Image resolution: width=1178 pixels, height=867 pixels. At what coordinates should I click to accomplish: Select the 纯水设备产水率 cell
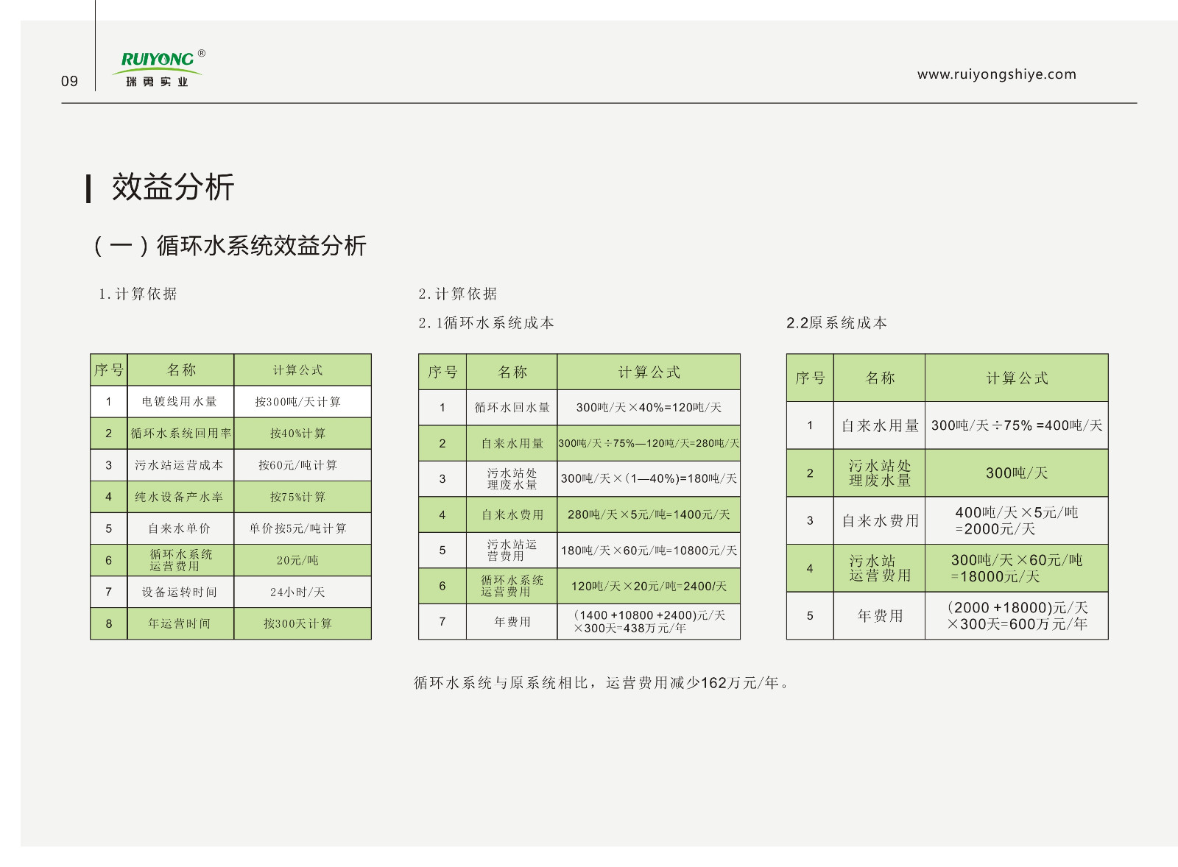point(180,497)
